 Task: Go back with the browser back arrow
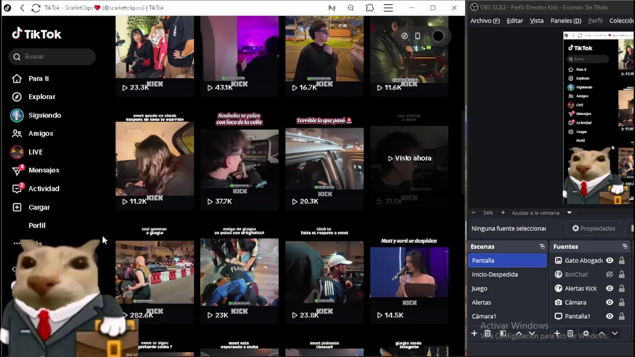click(x=22, y=8)
